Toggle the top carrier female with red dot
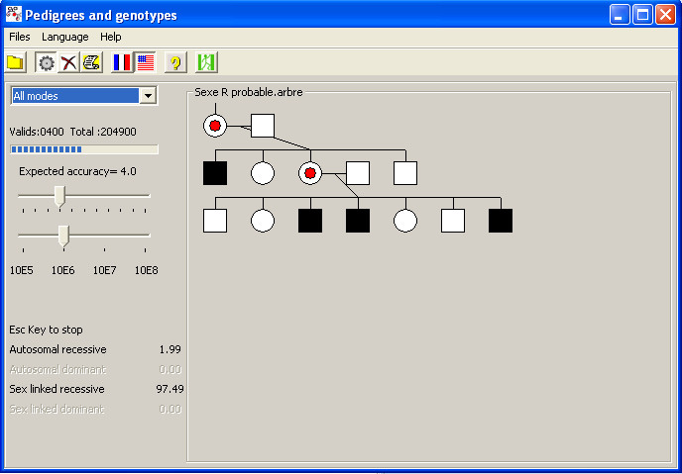The image size is (682, 474). (215, 126)
